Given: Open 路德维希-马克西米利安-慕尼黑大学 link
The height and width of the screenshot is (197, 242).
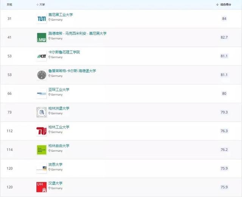Looking at the screenshot, I should [77, 34].
